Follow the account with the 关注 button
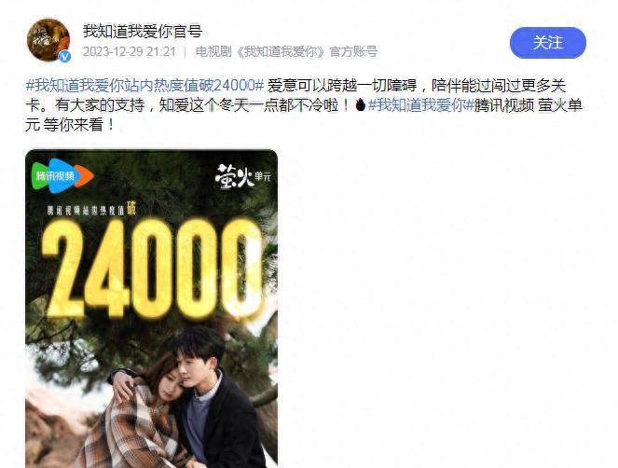 (x=548, y=43)
